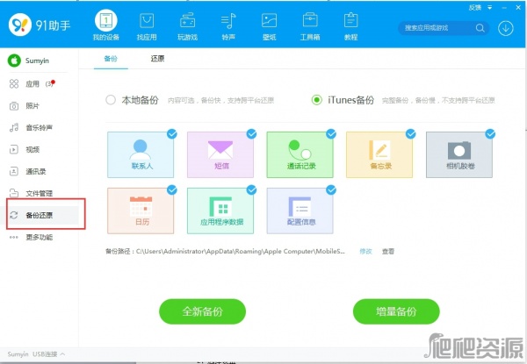527x364 pixels.
Task: Open the title bar dropdown arrow menu
Action: pyautogui.click(x=490, y=7)
